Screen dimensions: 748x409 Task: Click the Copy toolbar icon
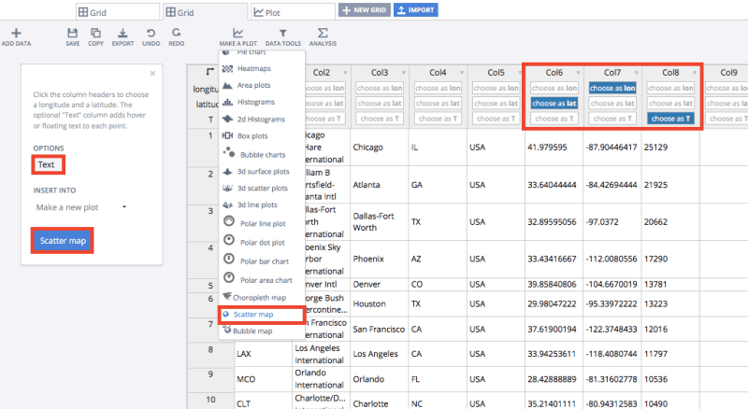coord(95,33)
